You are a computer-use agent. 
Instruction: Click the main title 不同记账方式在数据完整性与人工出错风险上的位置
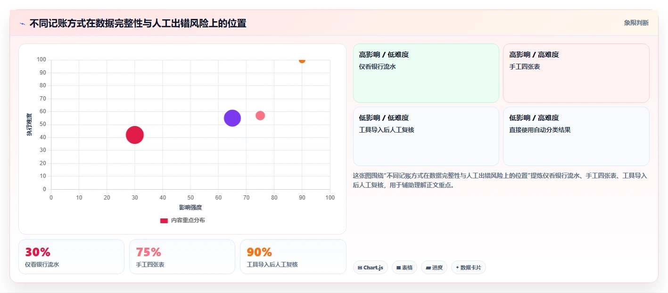tap(138, 23)
